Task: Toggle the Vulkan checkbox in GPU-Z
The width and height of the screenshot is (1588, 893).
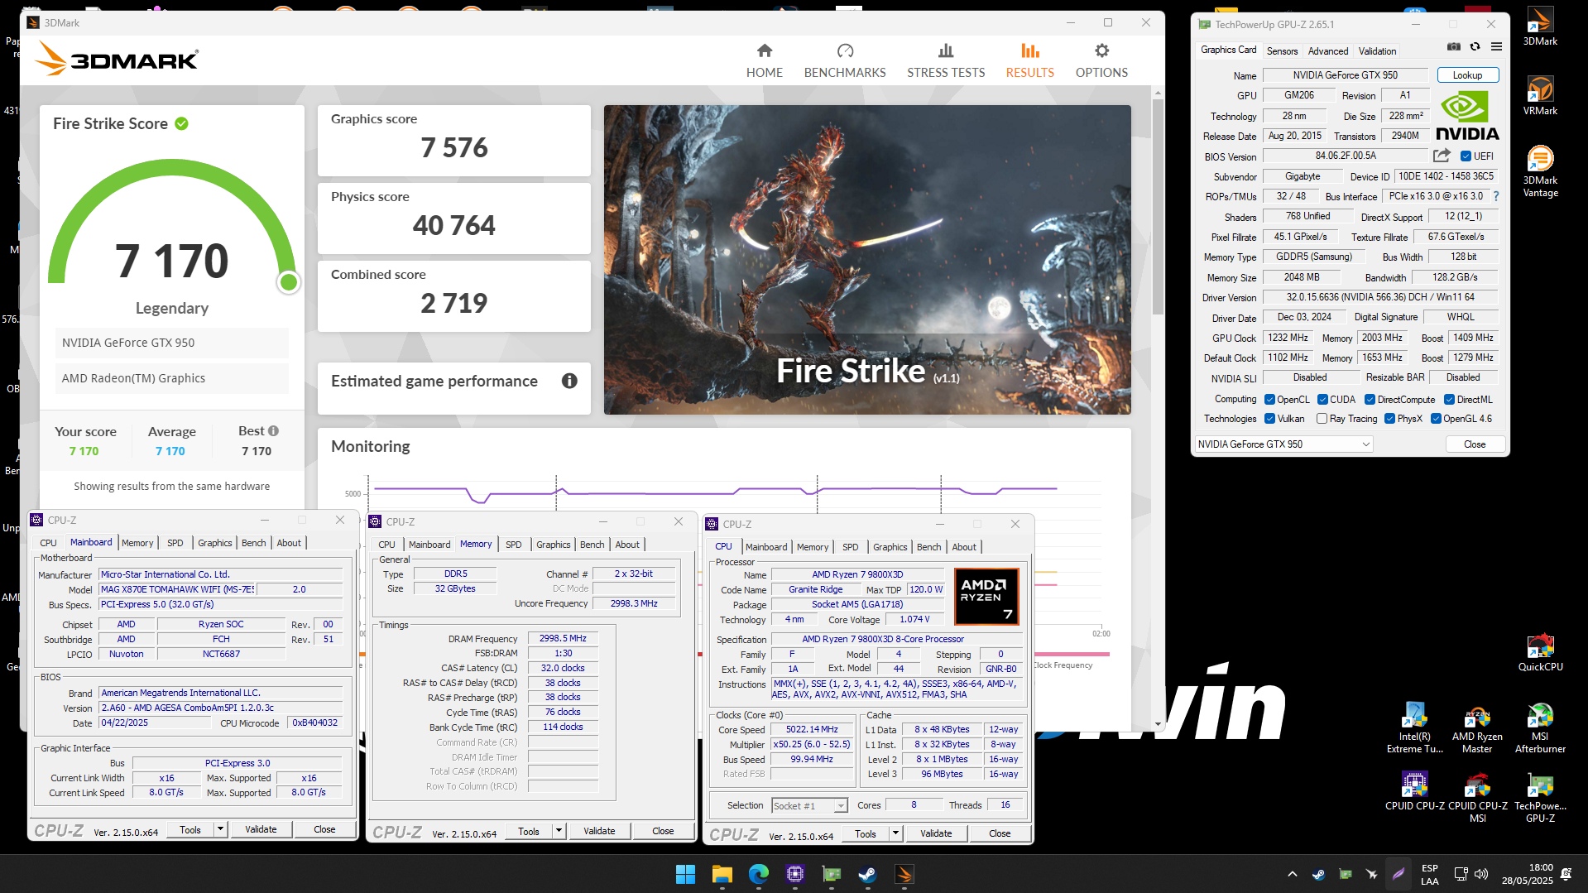Action: pyautogui.click(x=1269, y=419)
